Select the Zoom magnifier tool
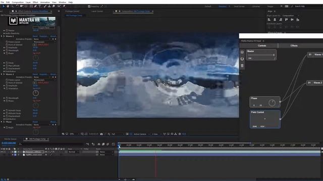Viewport: 323px width, 181px height. click(12, 7)
